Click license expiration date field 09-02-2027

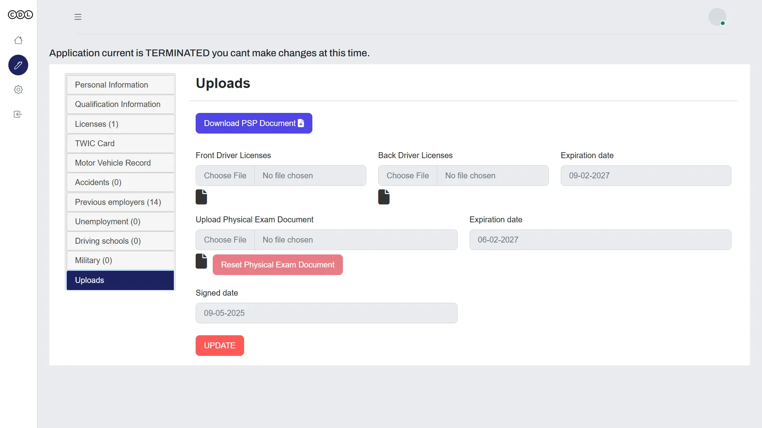click(646, 176)
